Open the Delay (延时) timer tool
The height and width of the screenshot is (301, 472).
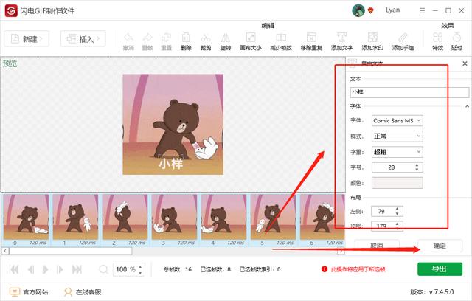point(457,38)
